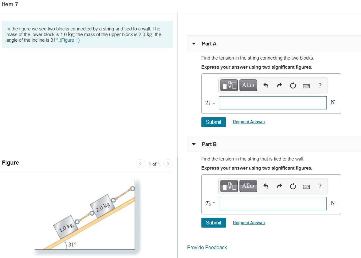The height and width of the screenshot is (258, 361).
Task: Open the Greek symbols palette in Part A
Action: pyautogui.click(x=248, y=85)
